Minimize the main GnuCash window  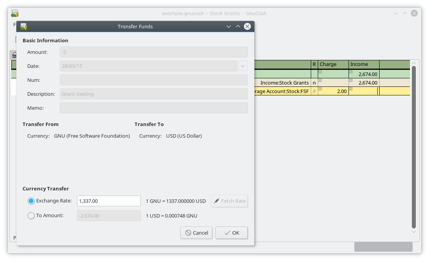(395, 13)
